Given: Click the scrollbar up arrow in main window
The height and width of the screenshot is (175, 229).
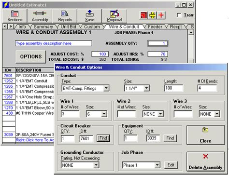Looking at the screenshot, I should [191, 33].
